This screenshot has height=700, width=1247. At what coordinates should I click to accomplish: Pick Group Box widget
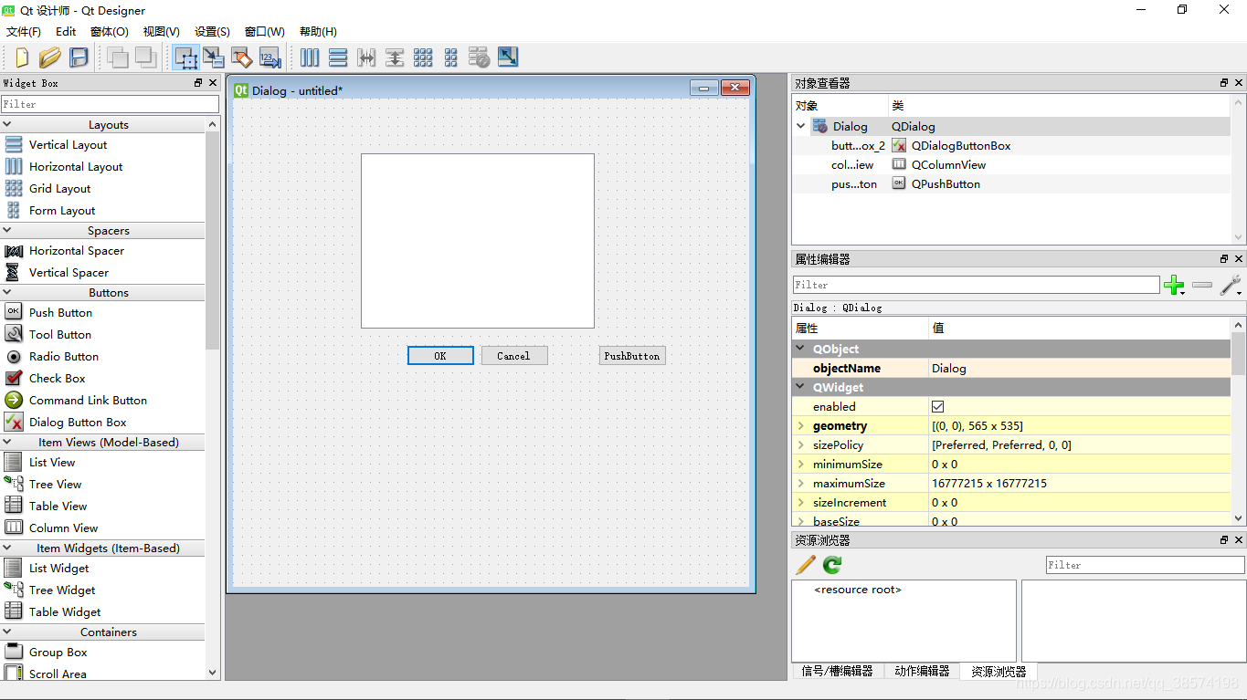[58, 652]
